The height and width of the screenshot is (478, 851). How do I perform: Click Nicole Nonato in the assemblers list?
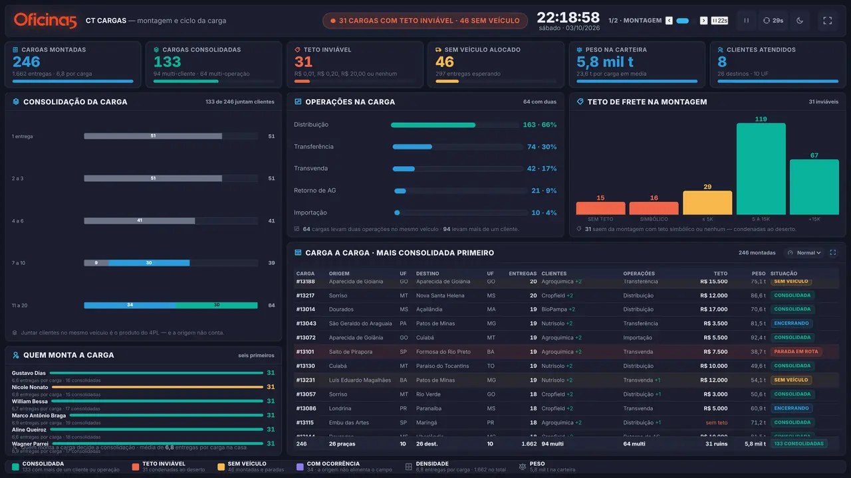30,387
